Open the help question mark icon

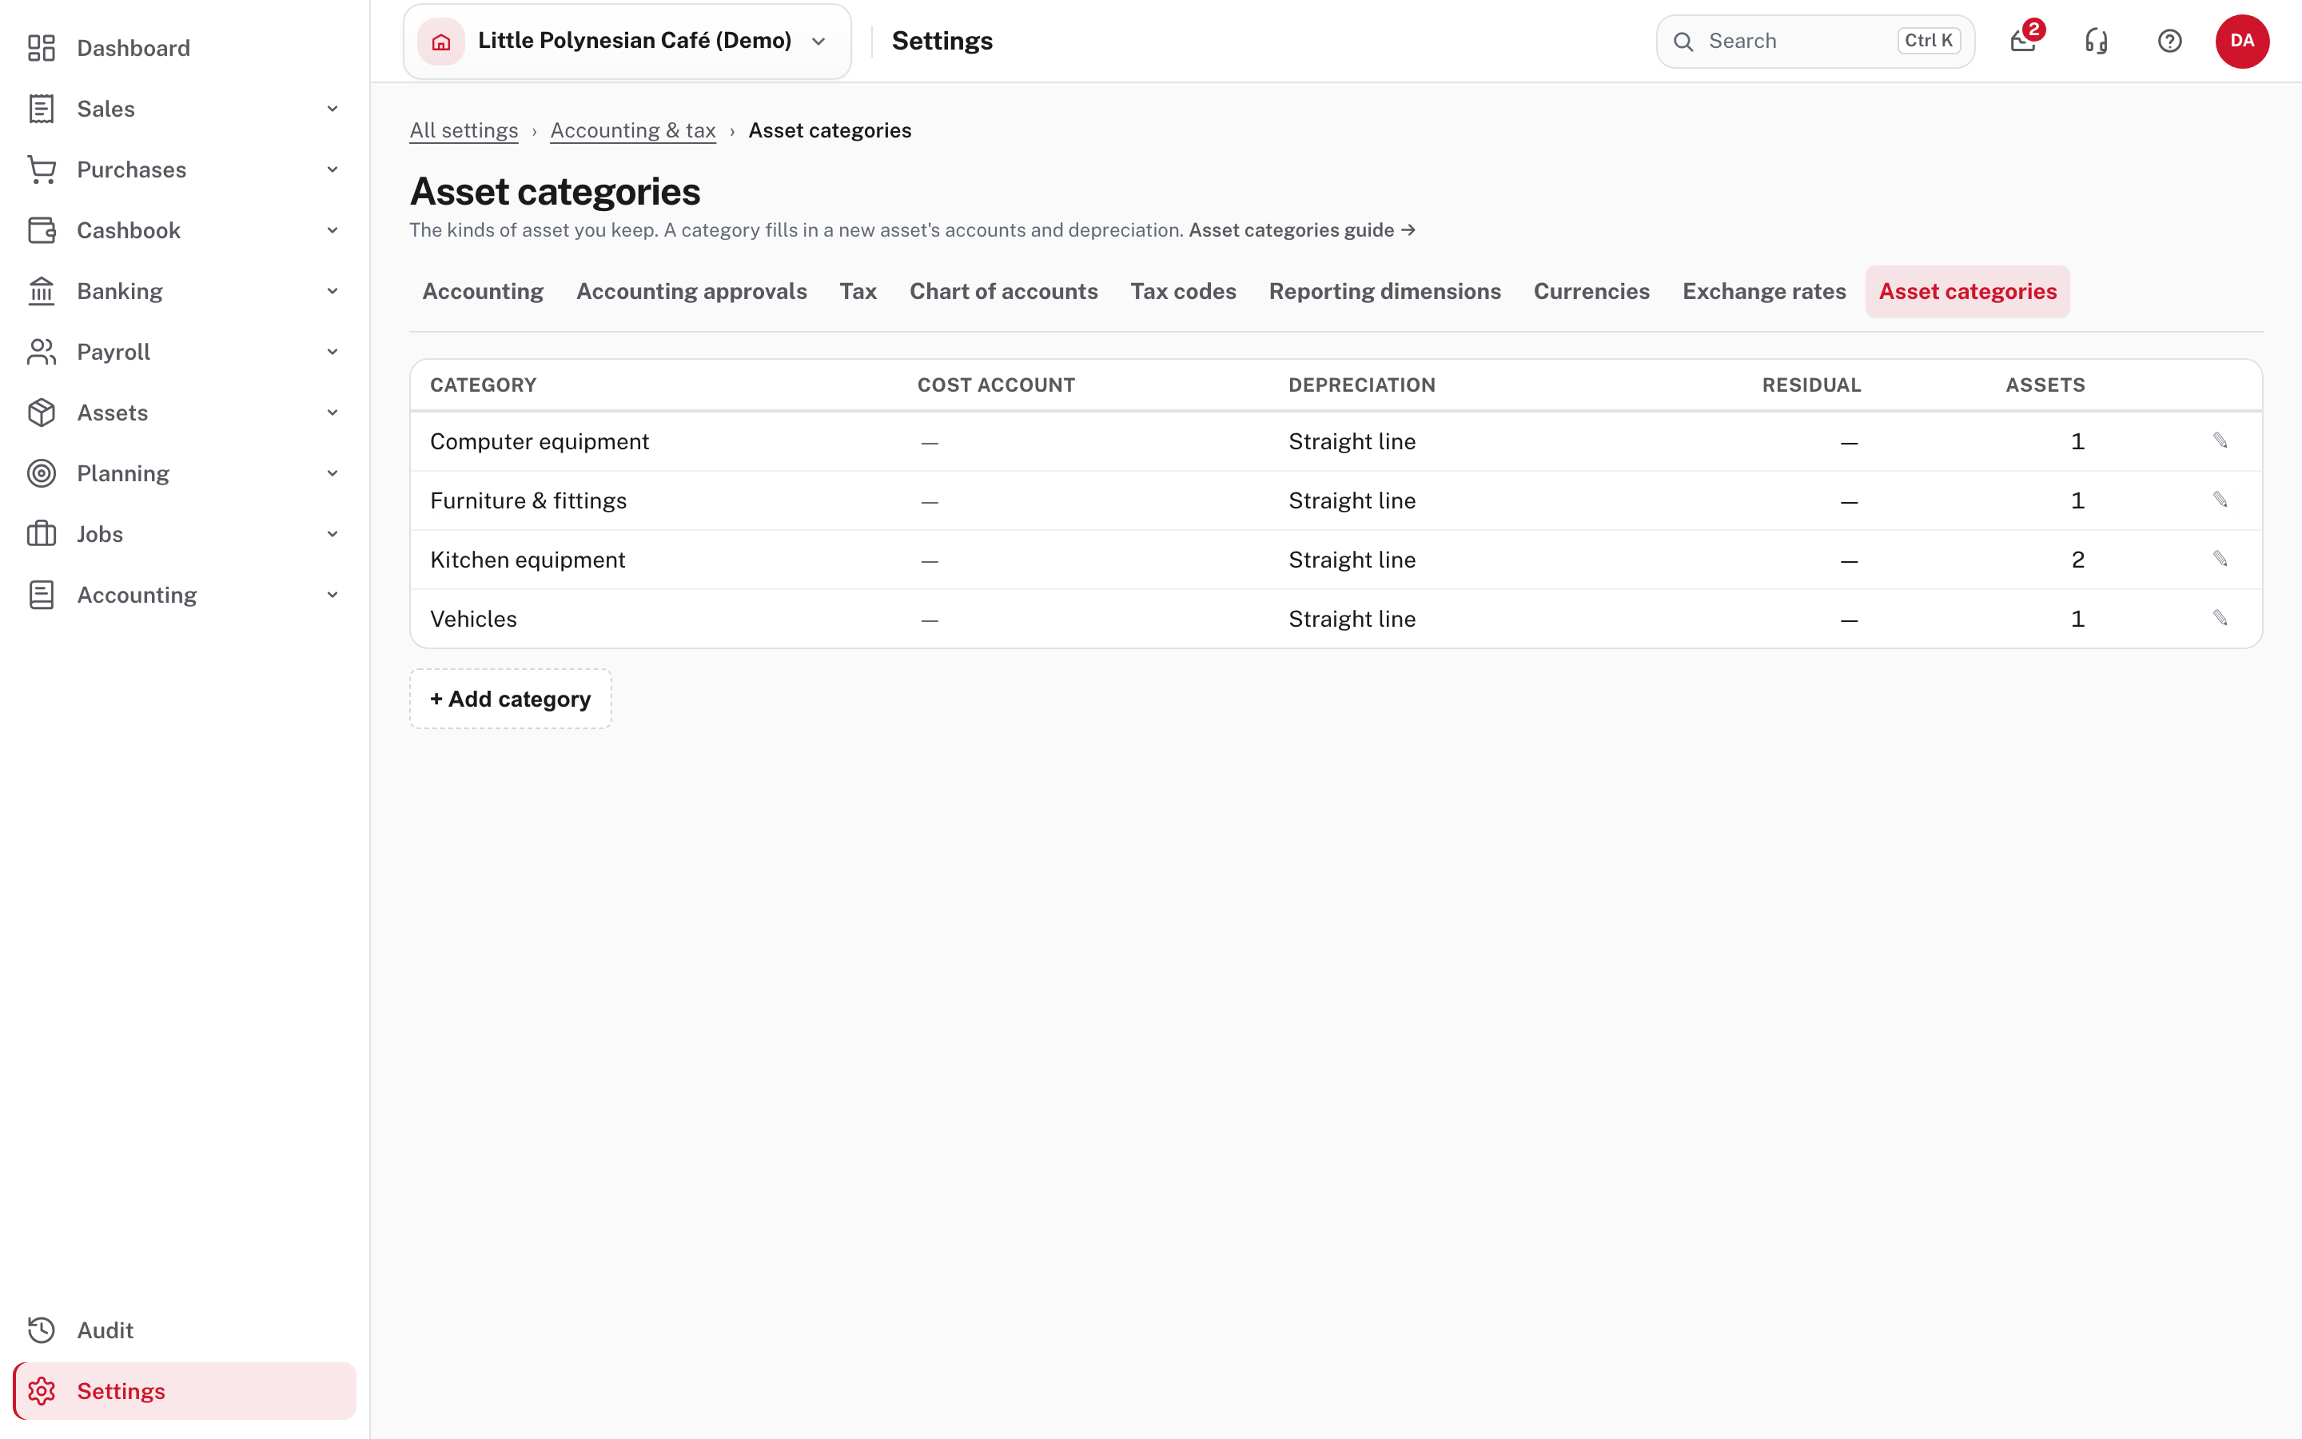[2170, 41]
